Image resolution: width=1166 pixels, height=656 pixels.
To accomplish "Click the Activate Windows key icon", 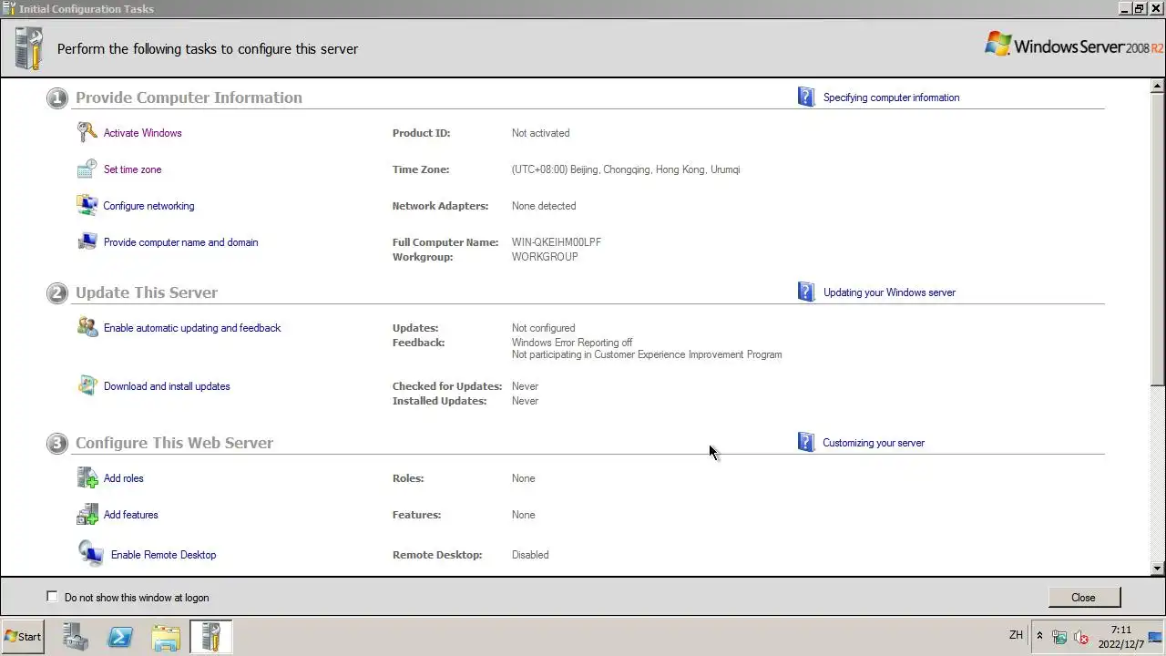I will coord(87,133).
